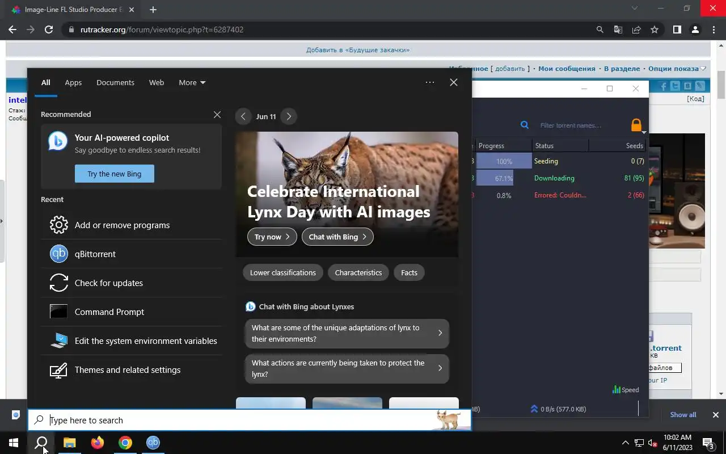The image size is (726, 454).
Task: Open qBittorrent from Recent list
Action: pos(131,254)
